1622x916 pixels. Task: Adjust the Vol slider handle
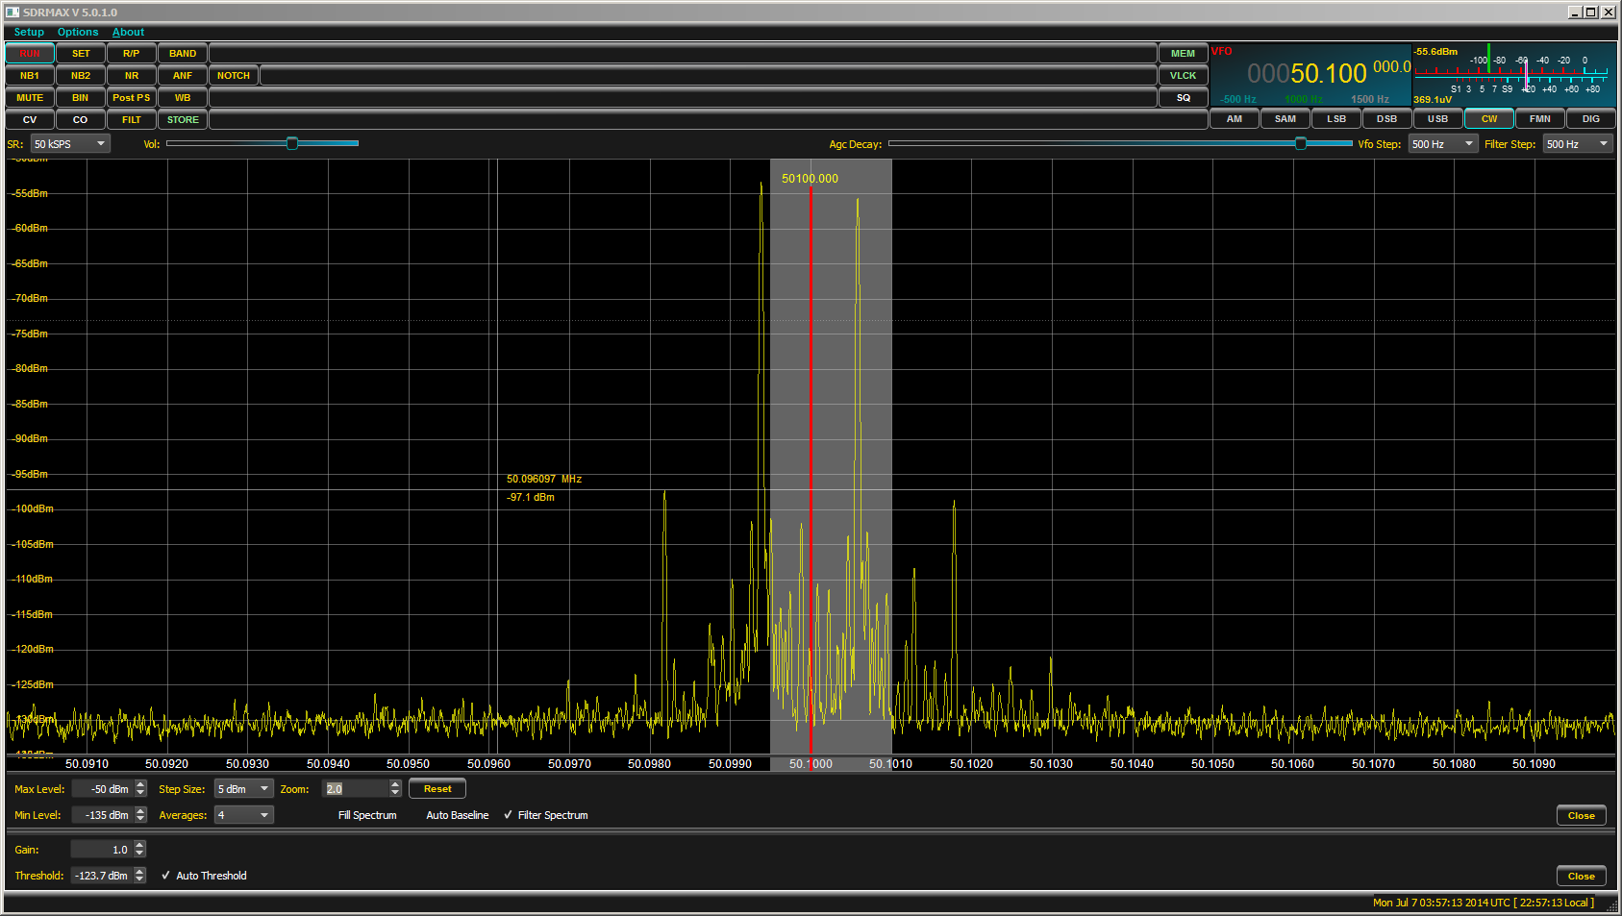click(292, 143)
